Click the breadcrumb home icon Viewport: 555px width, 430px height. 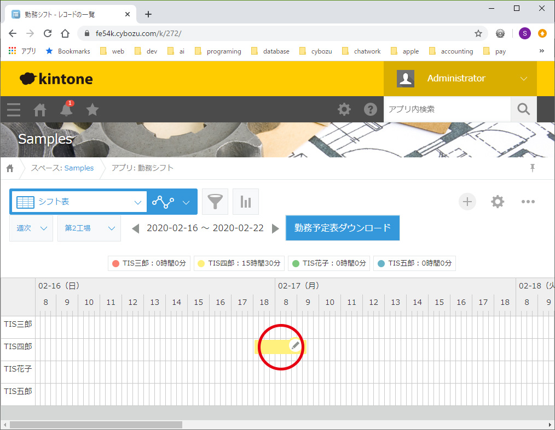[10, 168]
